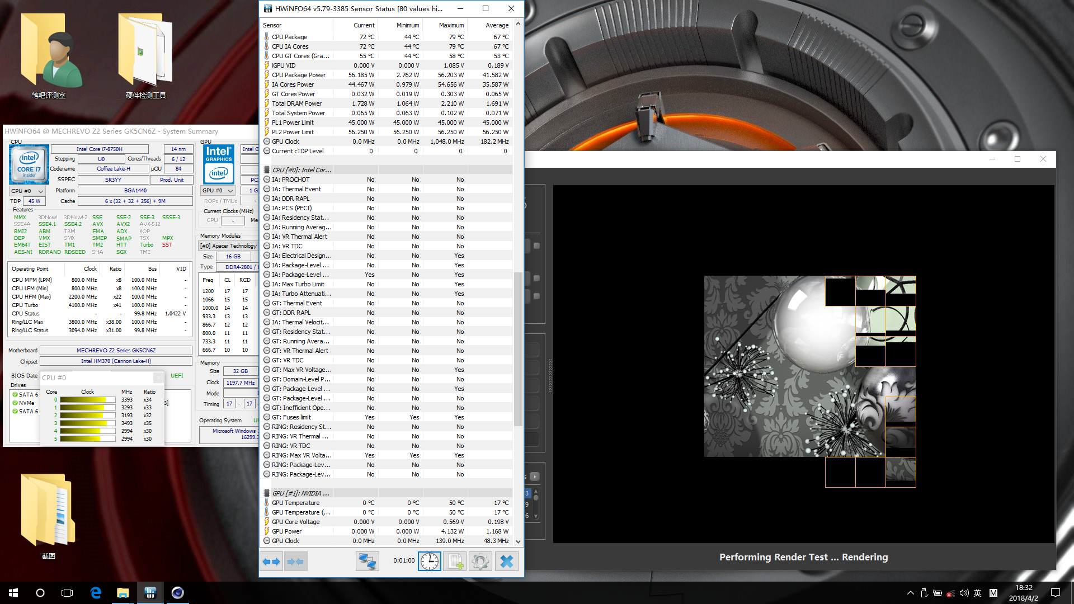This screenshot has width=1074, height=604.
Task: Close the CPU #0 core clocks popup
Action: point(158,378)
